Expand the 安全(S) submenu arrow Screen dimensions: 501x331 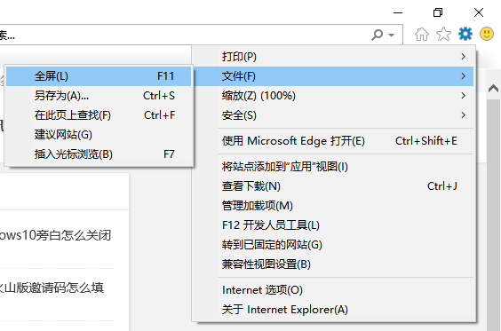click(x=464, y=114)
